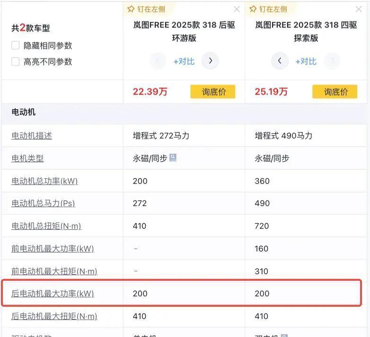Image resolution: width=370 pixels, height=337 pixels.
Task: Click magnifier icon beside 永磁/同步
Action: click(x=173, y=157)
